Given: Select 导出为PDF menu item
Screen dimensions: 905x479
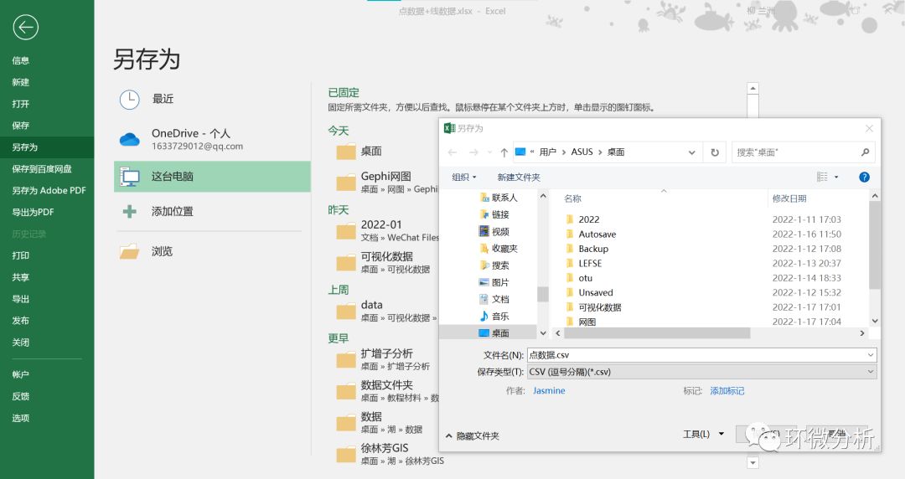Looking at the screenshot, I should coord(33,212).
